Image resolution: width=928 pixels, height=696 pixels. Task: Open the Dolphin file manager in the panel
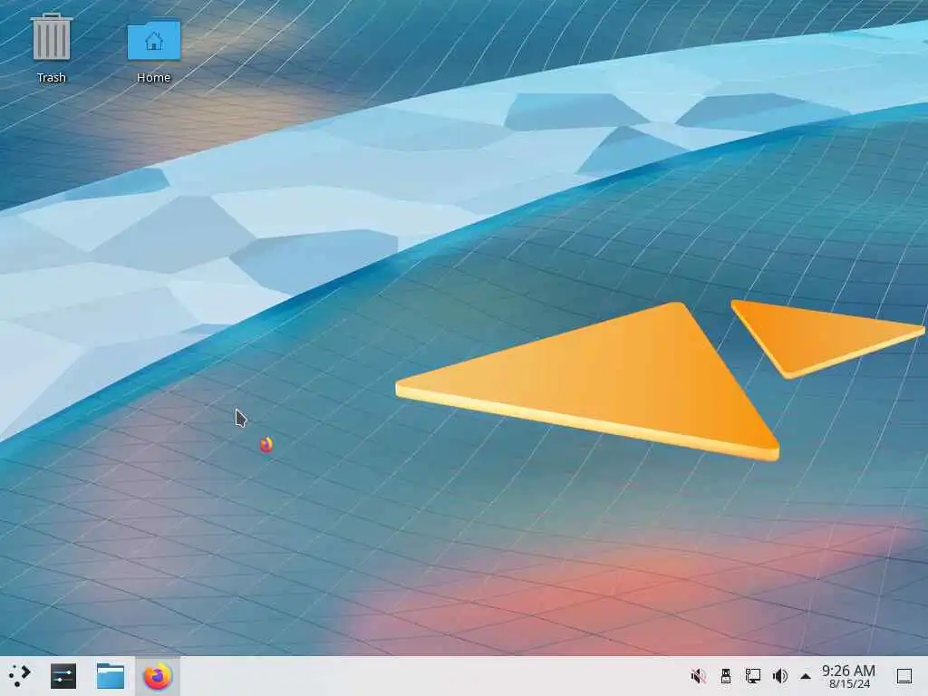coord(110,676)
